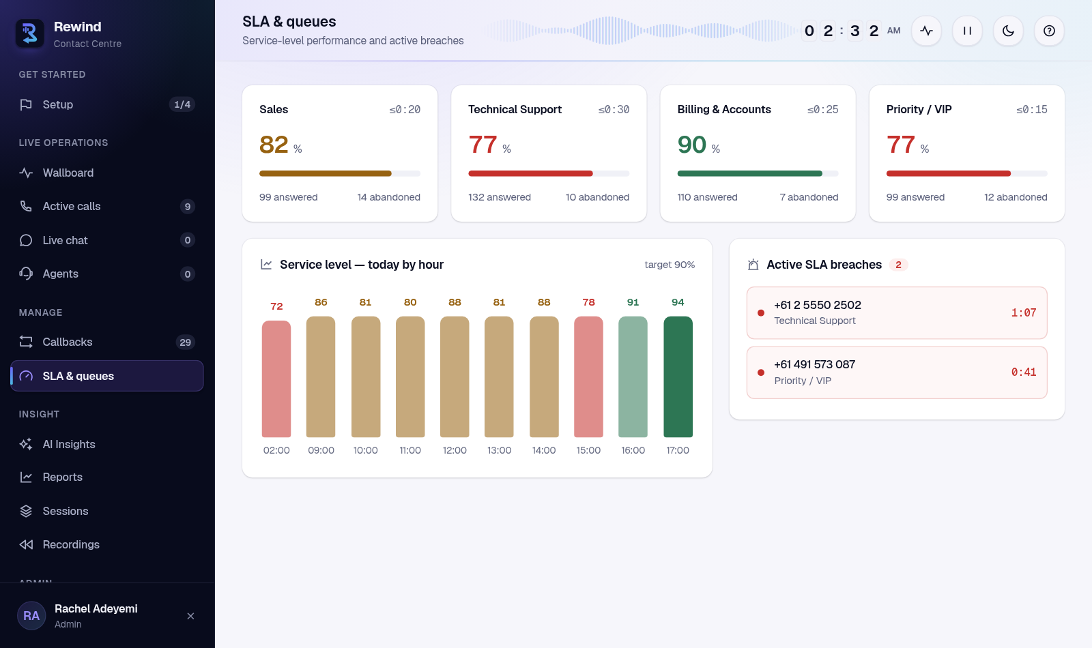This screenshot has height=648, width=1092.
Task: Click the 14 abandoned text in Sales
Action: tap(389, 197)
